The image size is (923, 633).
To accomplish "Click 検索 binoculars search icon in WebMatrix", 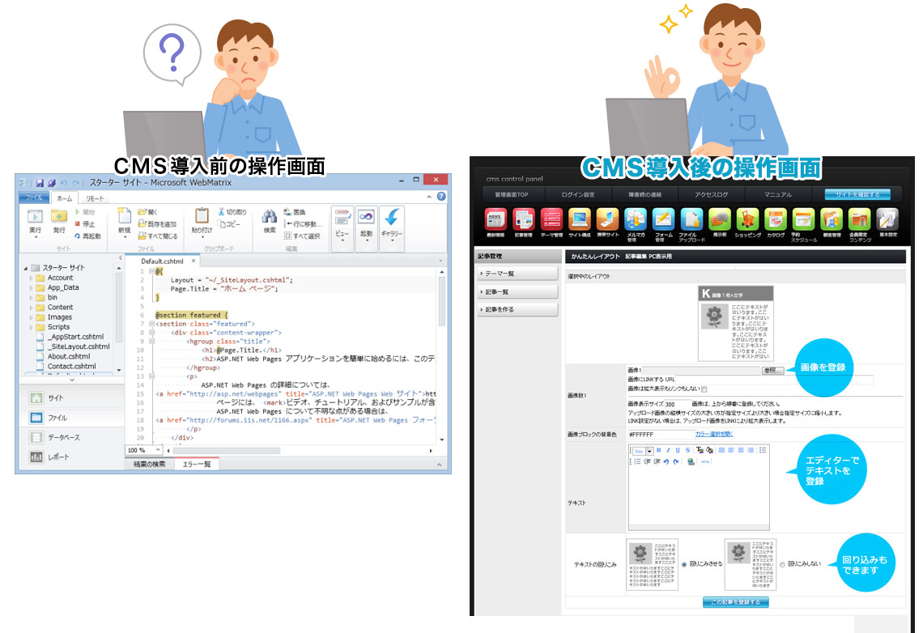I will 270,222.
